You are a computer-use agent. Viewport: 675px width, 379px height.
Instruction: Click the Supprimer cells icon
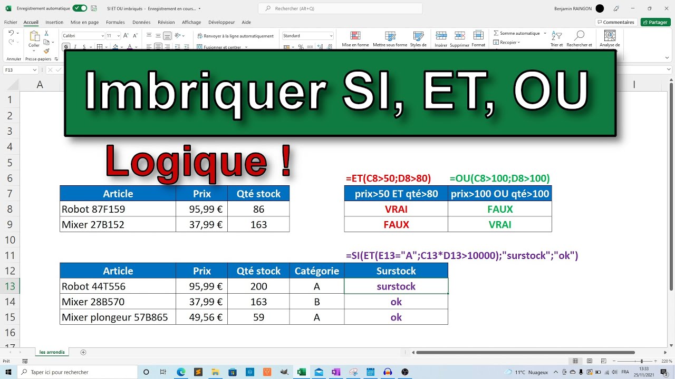tap(460, 36)
